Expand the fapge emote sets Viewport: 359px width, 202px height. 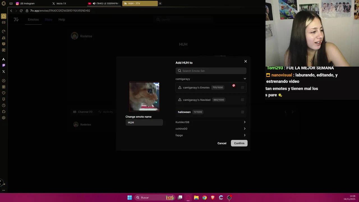[245, 135]
